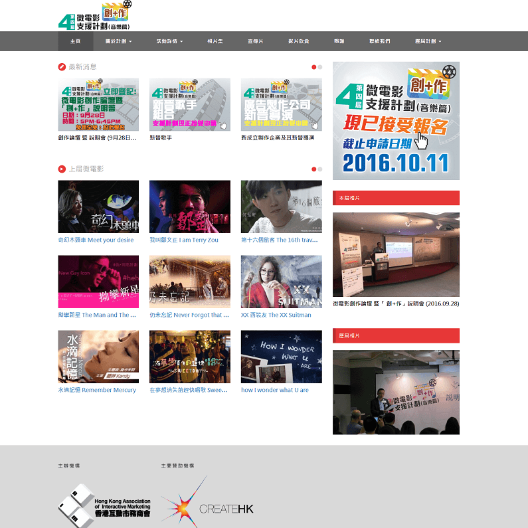Click the 新成立製作企業及其新晉導演 news title
Viewport: 528px width, 528px height.
[x=278, y=137]
